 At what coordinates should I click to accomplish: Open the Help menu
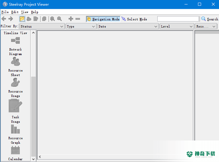click(x=35, y=12)
